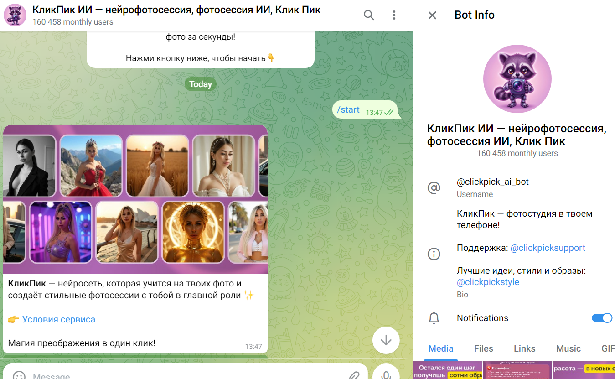Click the search icon in chat header
Image resolution: width=615 pixels, height=379 pixels.
click(x=369, y=15)
